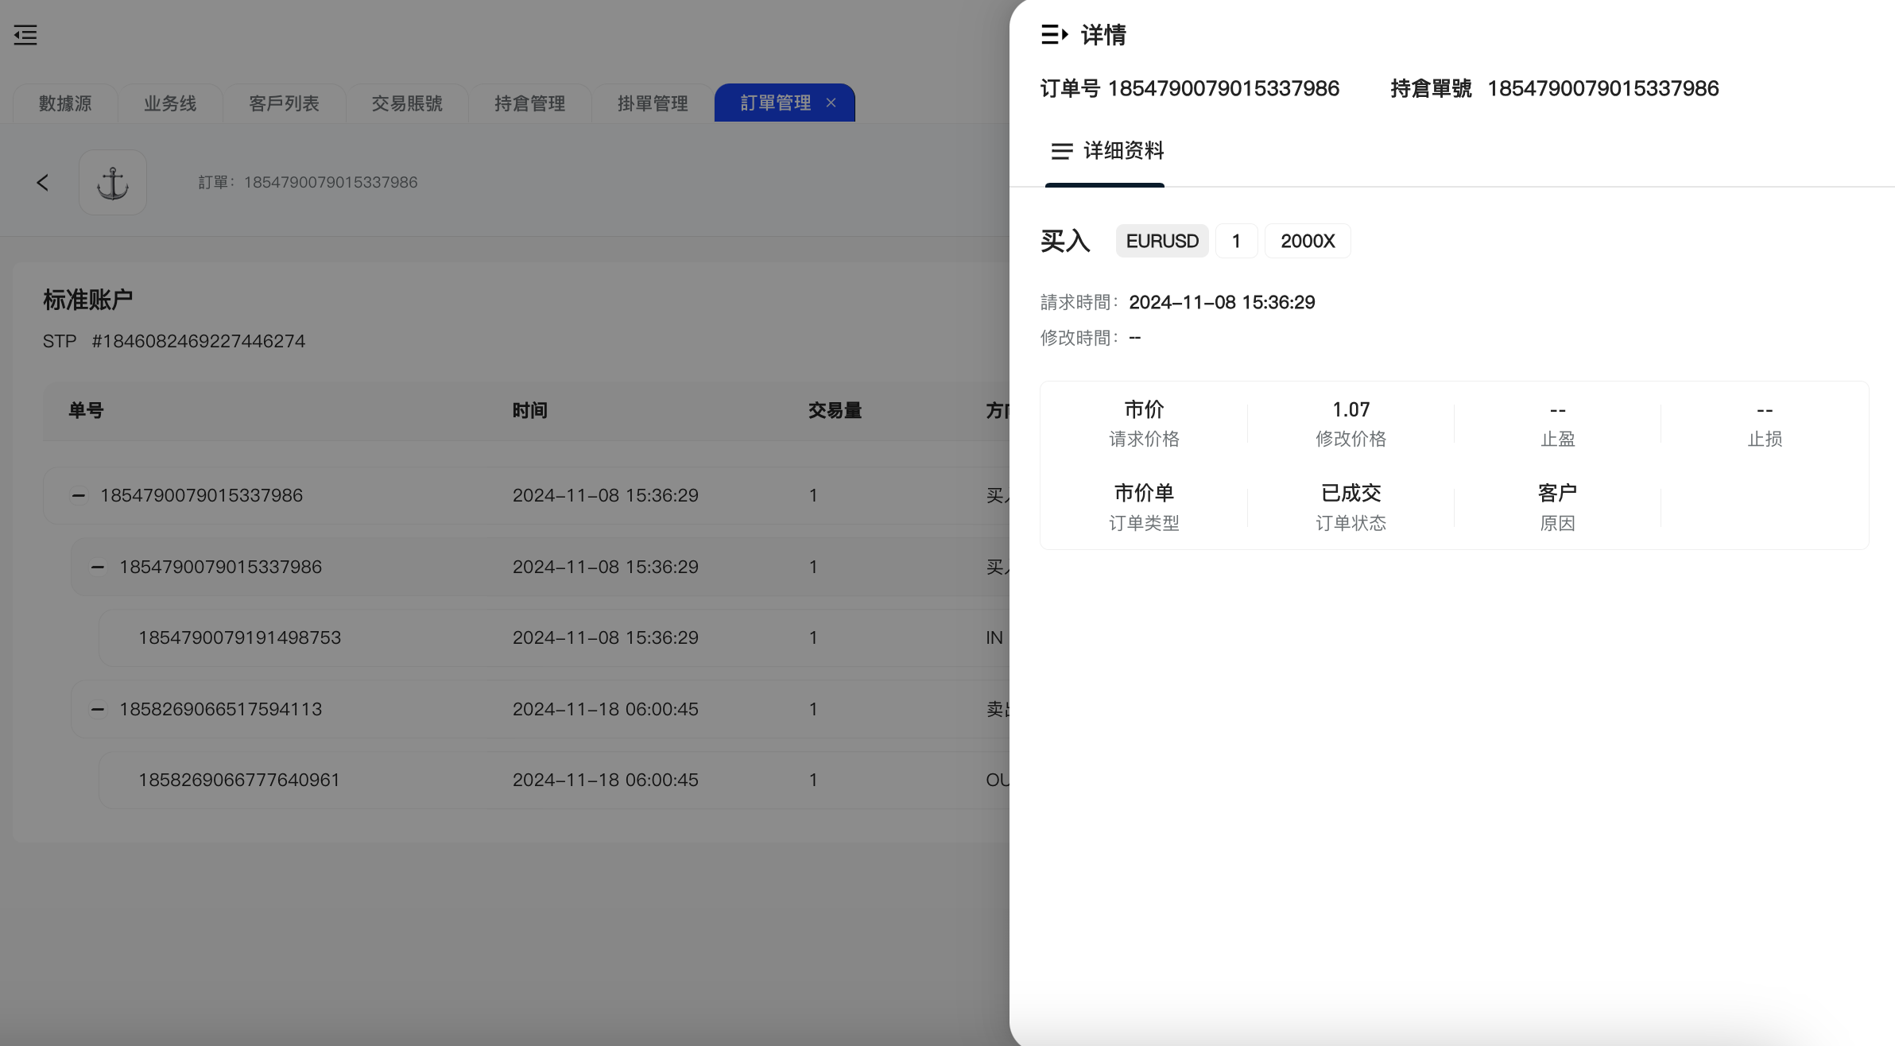Click the EURUSD symbol tag
Screen dimensions: 1895x1046
click(1161, 241)
